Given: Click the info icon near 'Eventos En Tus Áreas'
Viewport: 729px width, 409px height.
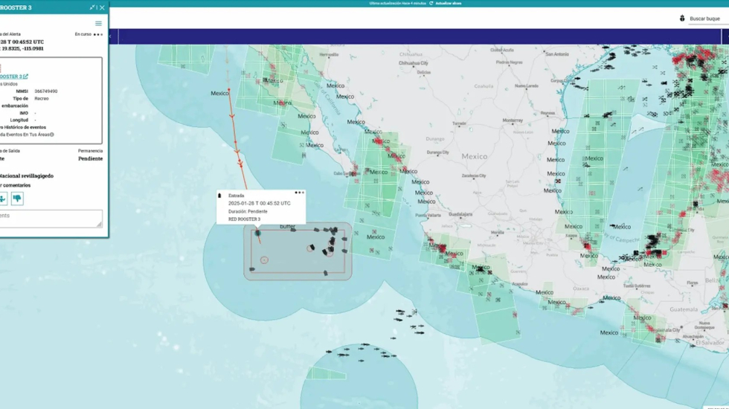Looking at the screenshot, I should (52, 135).
